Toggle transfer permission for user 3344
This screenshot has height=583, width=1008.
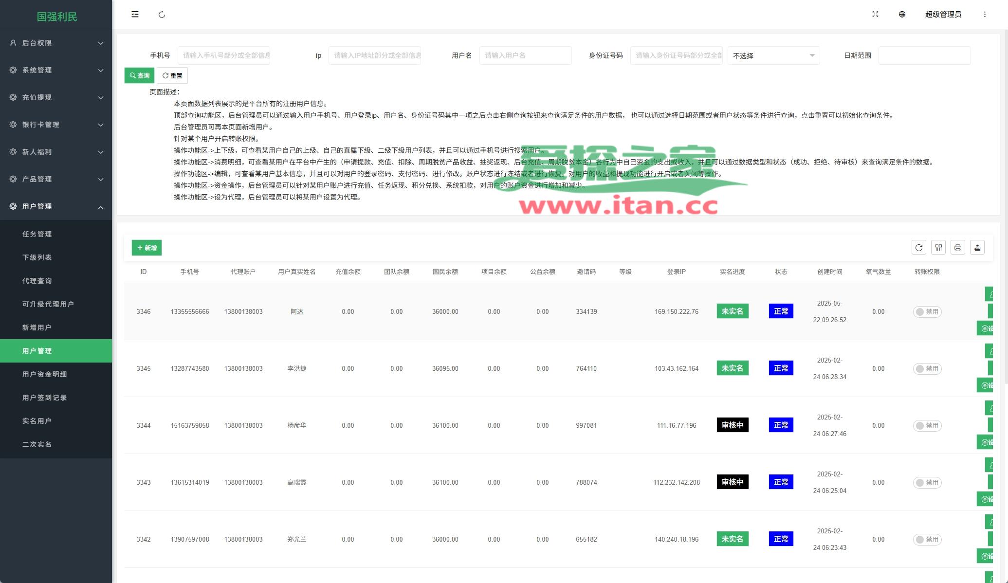pos(927,426)
